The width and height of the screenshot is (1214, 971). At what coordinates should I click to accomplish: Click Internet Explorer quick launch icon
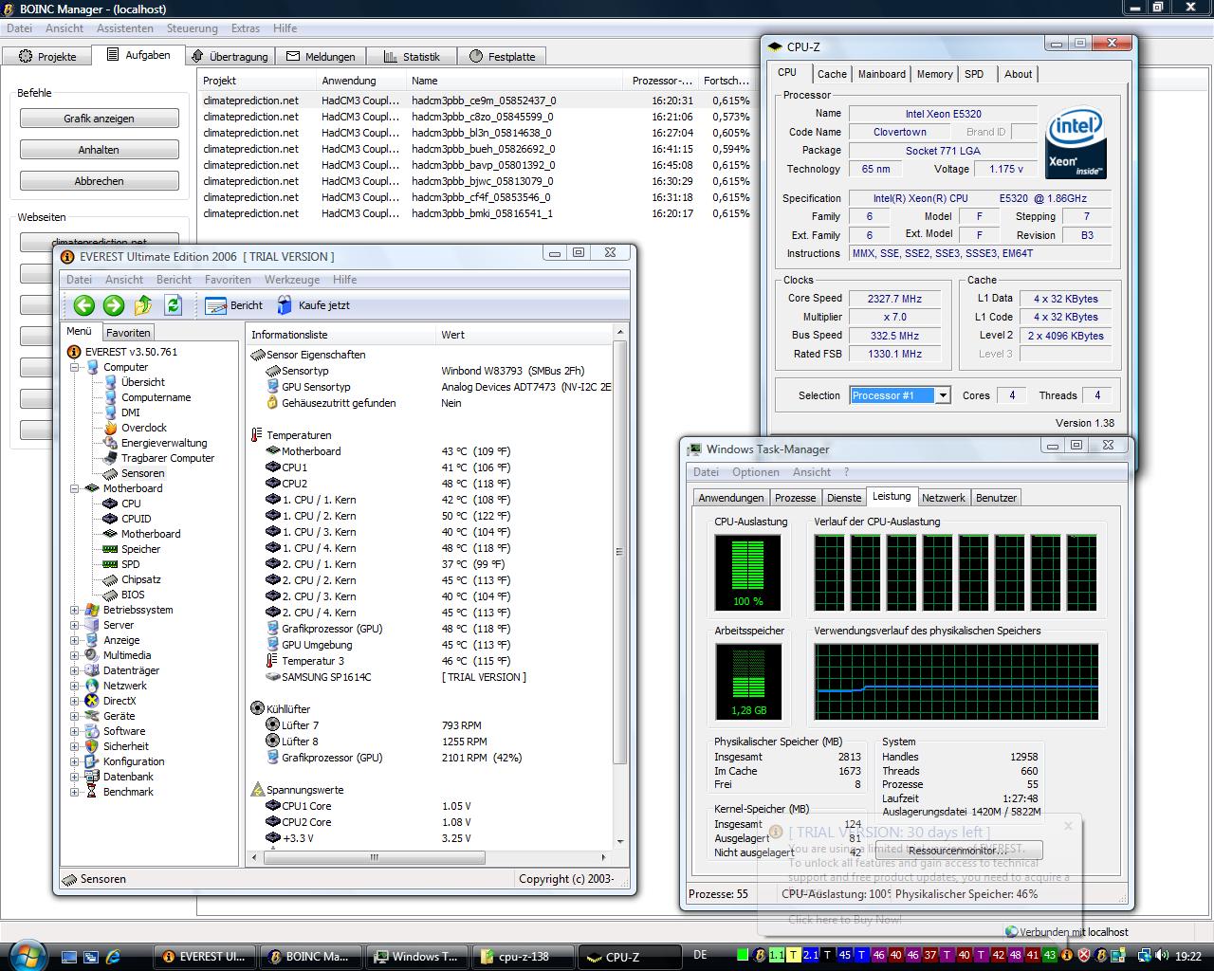click(114, 956)
